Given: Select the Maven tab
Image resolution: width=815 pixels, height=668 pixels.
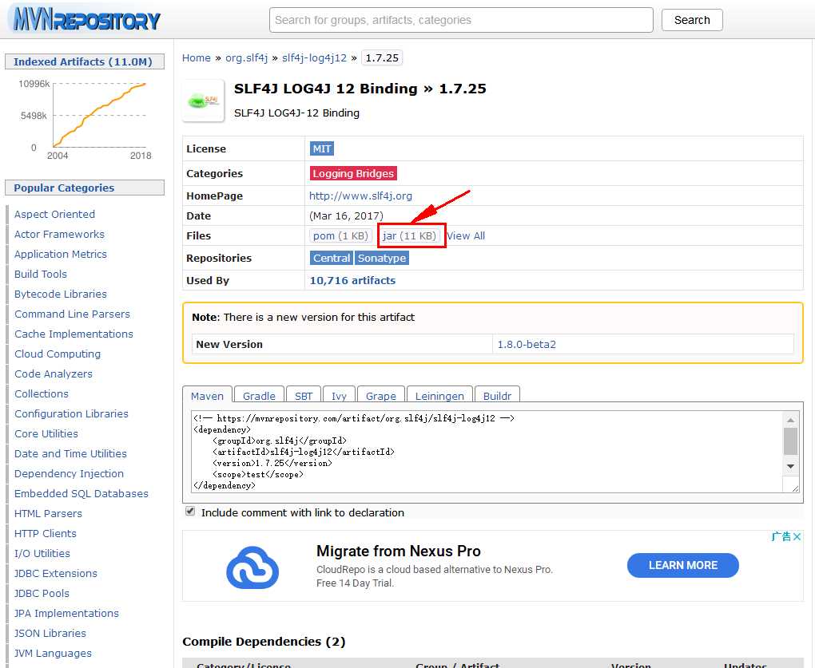Looking at the screenshot, I should pos(207,396).
